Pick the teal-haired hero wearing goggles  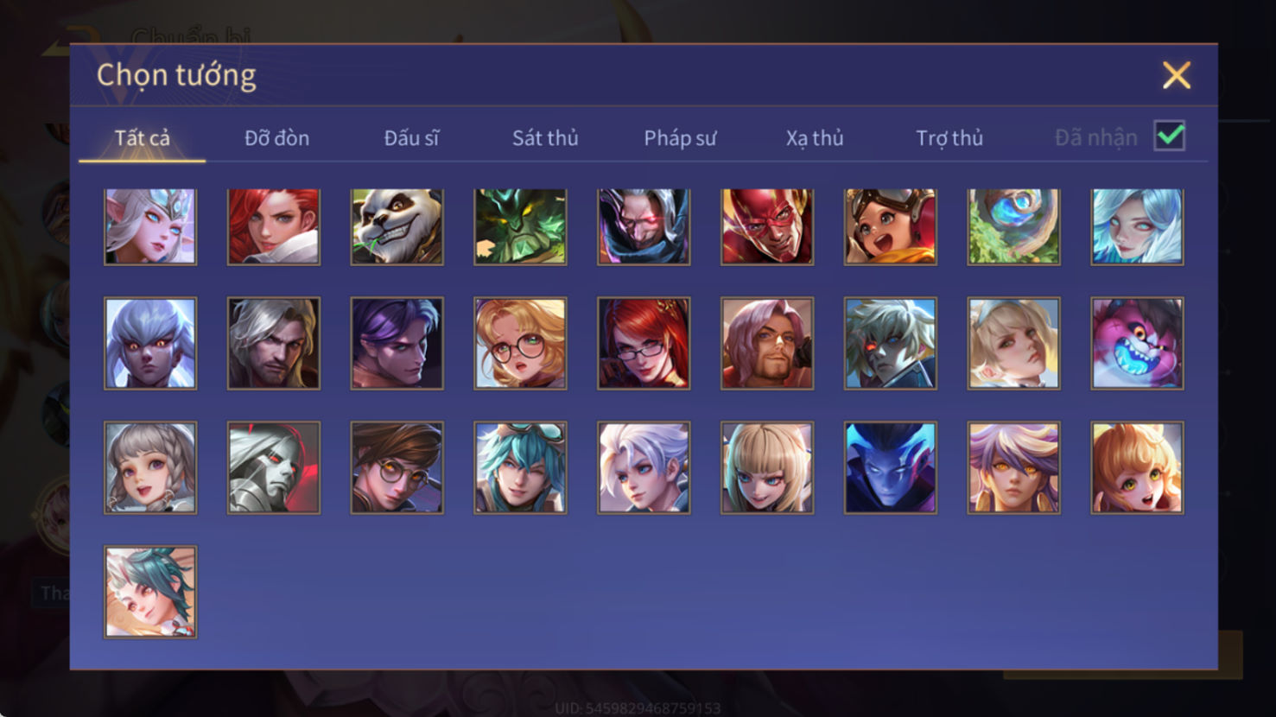pos(520,467)
